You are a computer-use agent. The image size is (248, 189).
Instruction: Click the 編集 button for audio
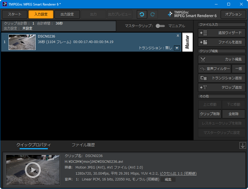168,180
